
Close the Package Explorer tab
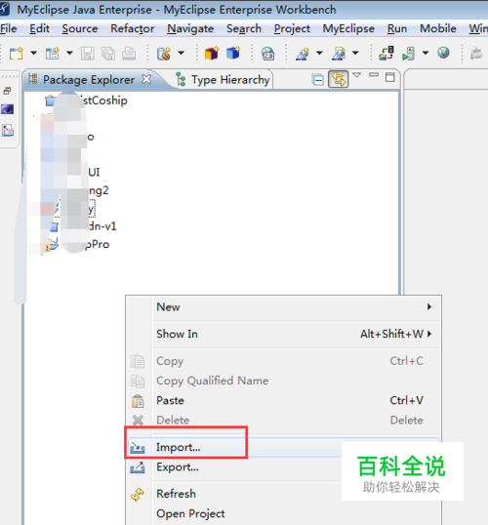point(146,79)
